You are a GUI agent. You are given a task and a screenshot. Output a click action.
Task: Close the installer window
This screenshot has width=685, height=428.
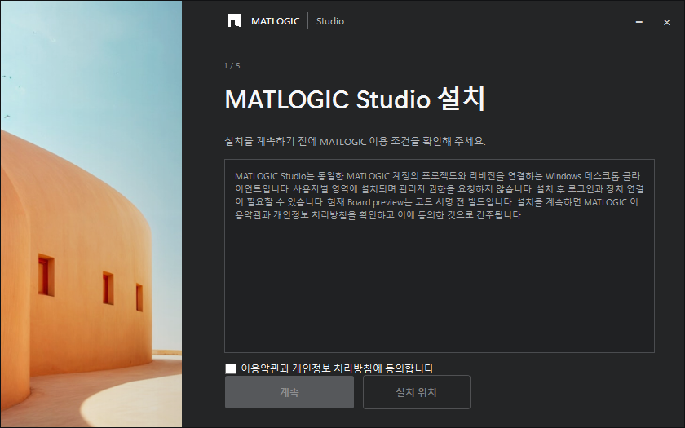[667, 22]
